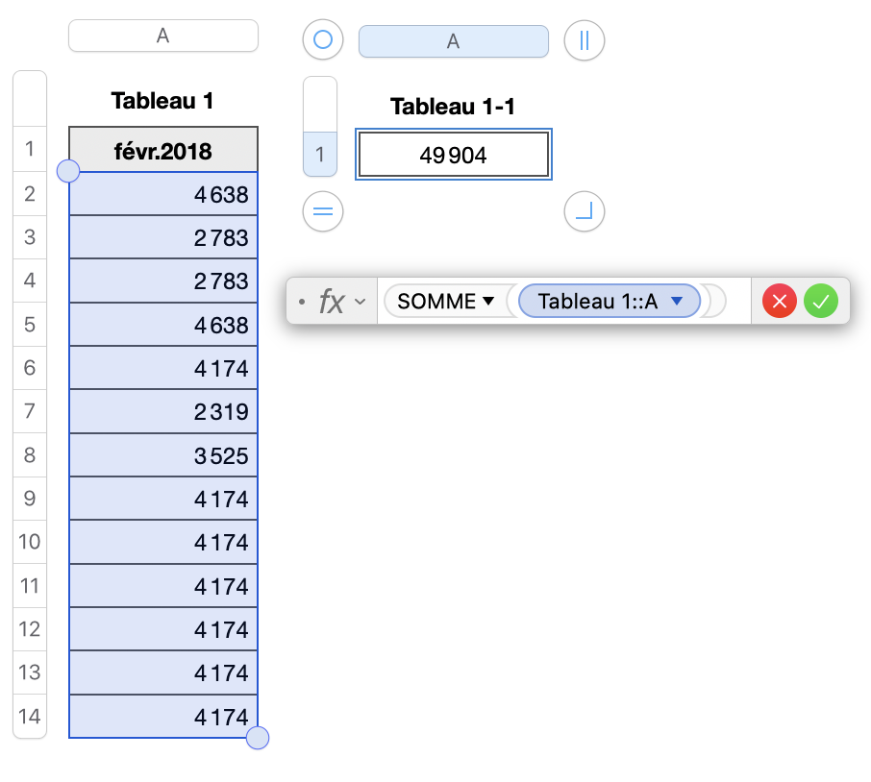Confirm formula with the green checkmark
Image resolution: width=871 pixels, height=782 pixels.
(x=821, y=302)
